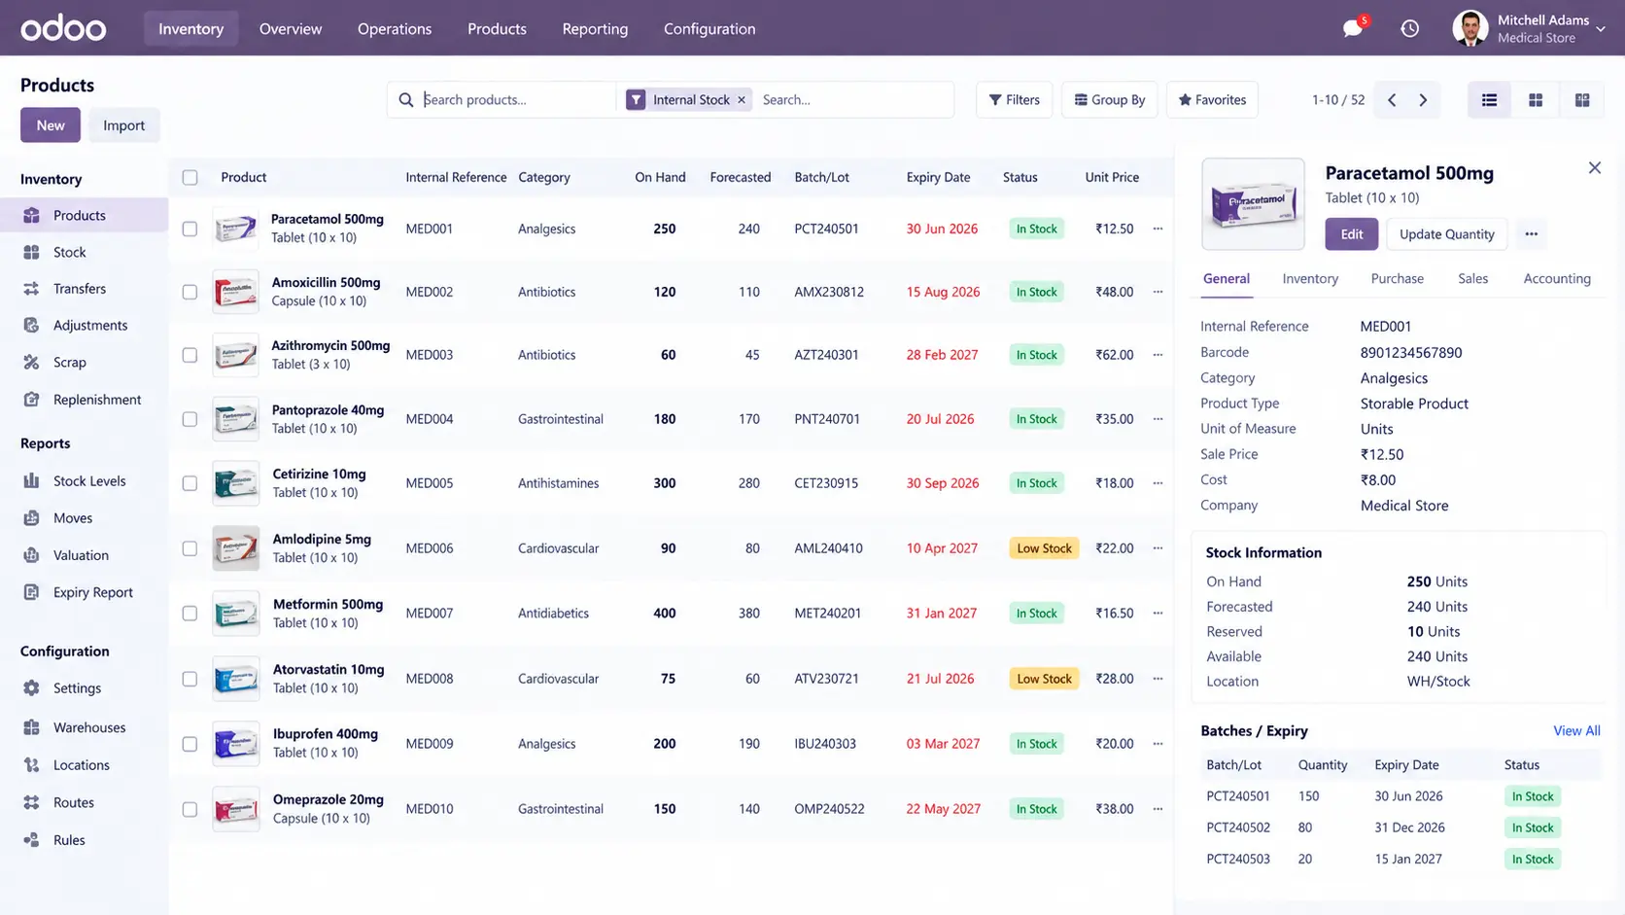The width and height of the screenshot is (1625, 915).
Task: Open Locations configuration
Action: pos(84,765)
